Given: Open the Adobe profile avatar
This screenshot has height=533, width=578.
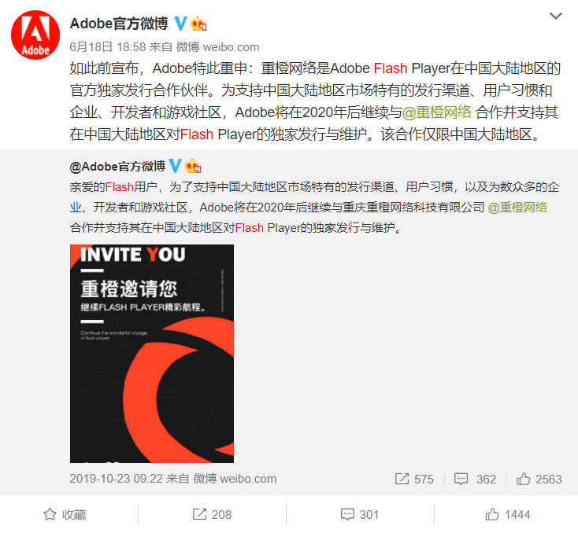Looking at the screenshot, I should pyautogui.click(x=35, y=35).
